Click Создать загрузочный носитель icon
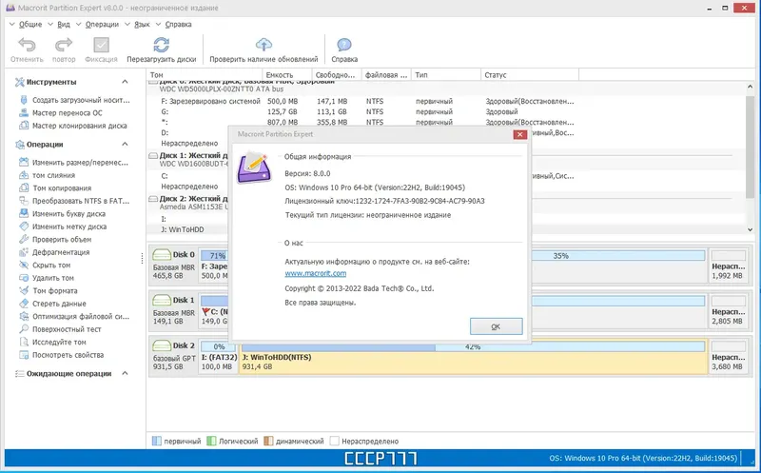The width and height of the screenshot is (761, 473). click(23, 100)
